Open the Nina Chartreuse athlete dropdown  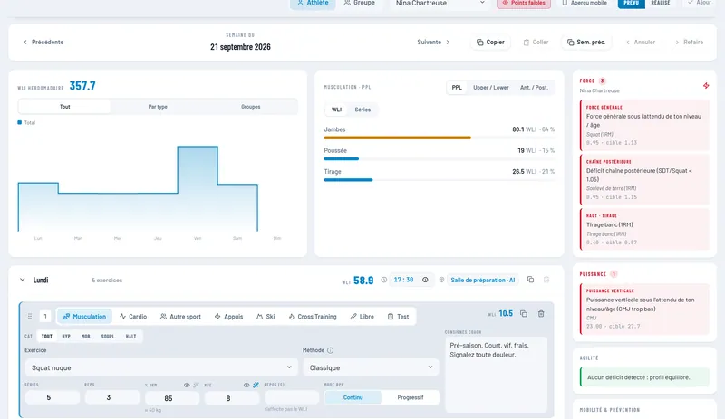click(440, 4)
